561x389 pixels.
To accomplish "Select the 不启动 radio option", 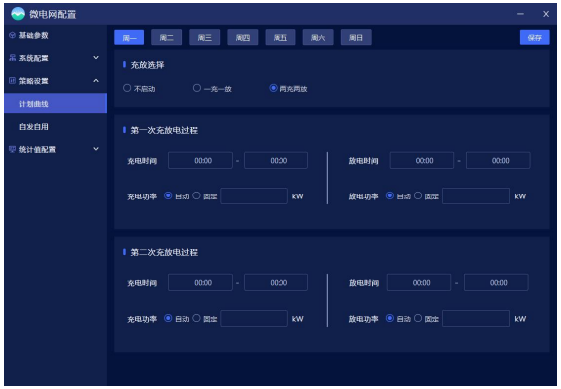I will 127,88.
